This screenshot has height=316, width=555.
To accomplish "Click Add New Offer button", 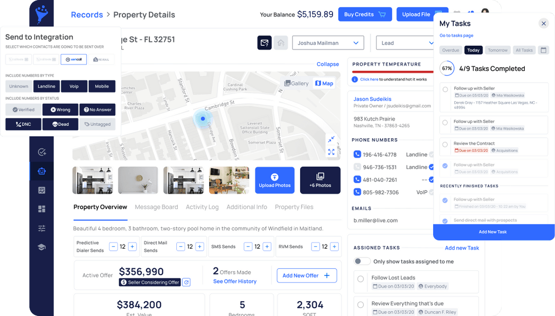I will pos(306,275).
